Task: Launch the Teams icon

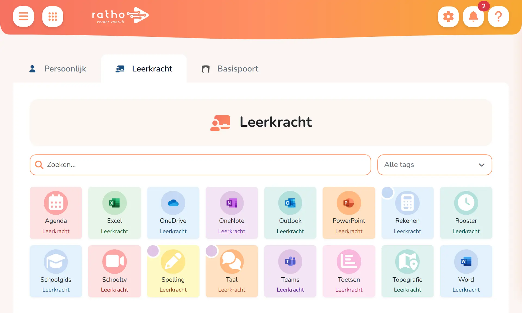Action: pyautogui.click(x=290, y=262)
